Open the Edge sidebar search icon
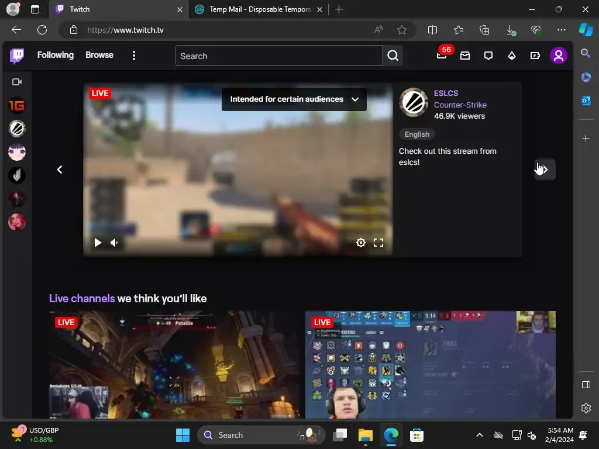The height and width of the screenshot is (449, 599). (586, 53)
